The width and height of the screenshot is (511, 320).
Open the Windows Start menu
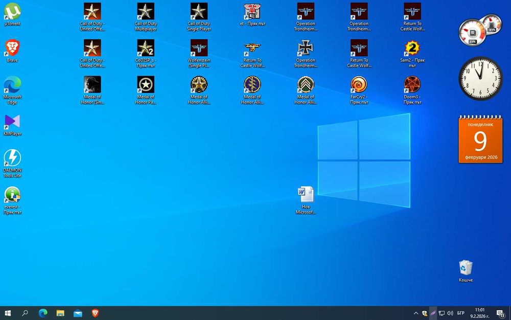tap(8, 313)
